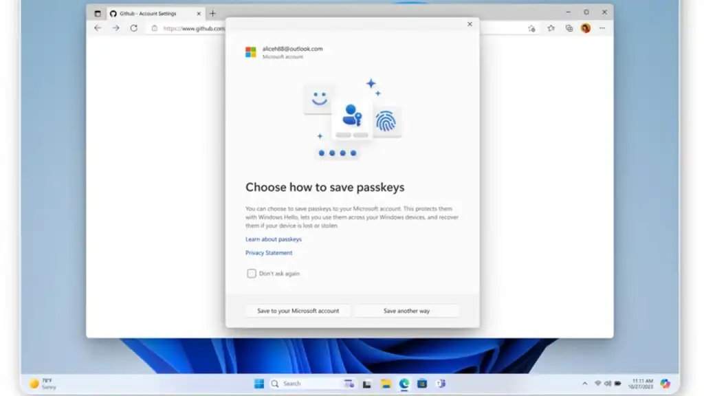Image resolution: width=704 pixels, height=396 pixels.
Task: Open the tab actions menu icon
Action: pos(98,14)
